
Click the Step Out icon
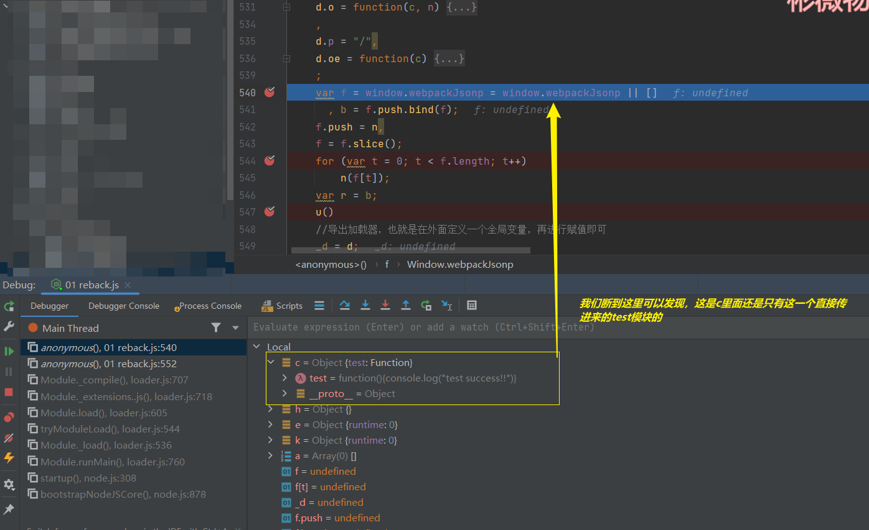[x=406, y=305]
